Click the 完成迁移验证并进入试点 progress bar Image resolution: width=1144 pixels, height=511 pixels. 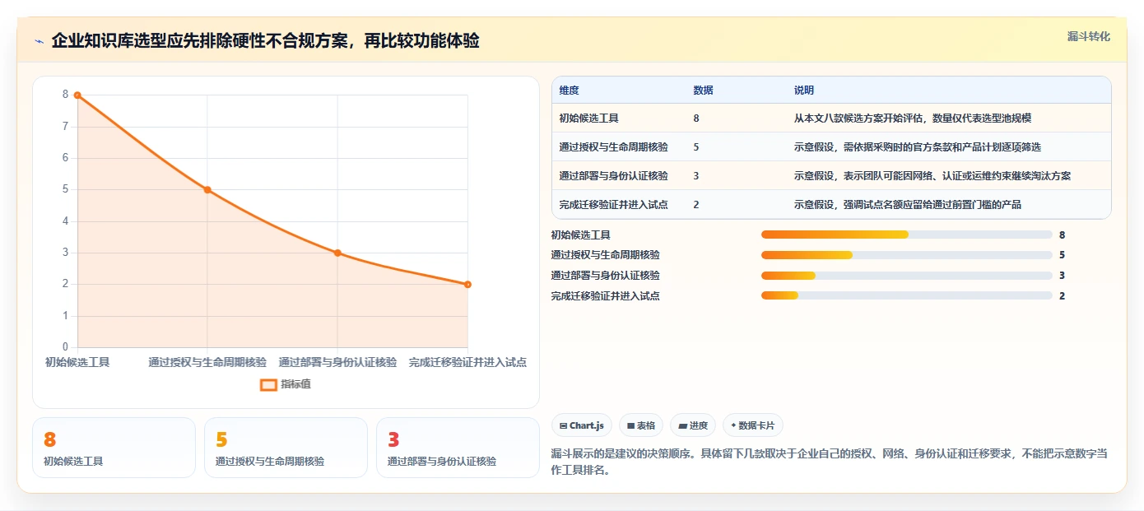(907, 295)
